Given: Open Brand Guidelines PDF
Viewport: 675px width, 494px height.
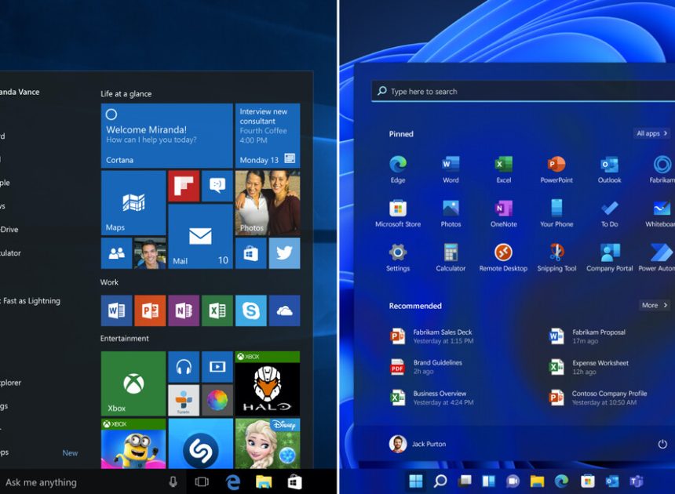Looking at the screenshot, I should pos(426,367).
